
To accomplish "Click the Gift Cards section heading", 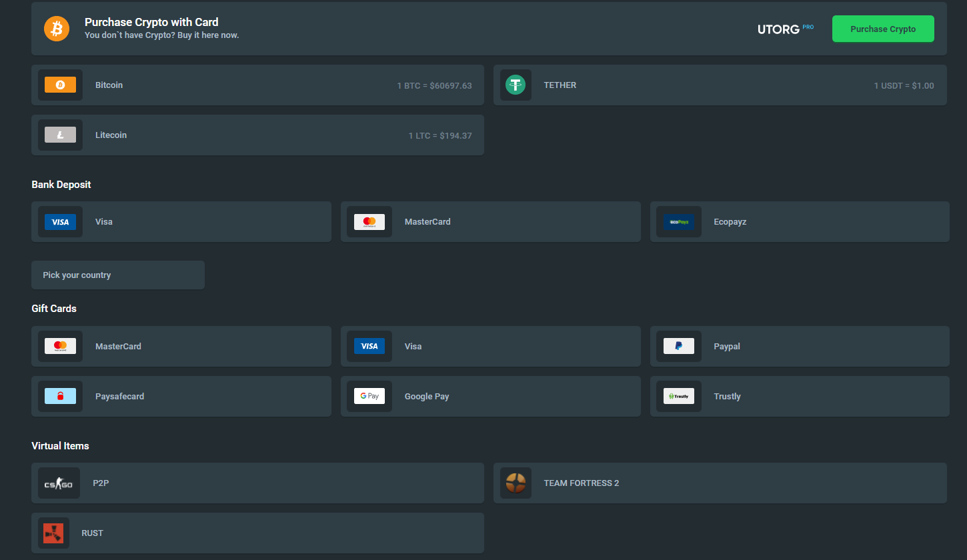I will (x=54, y=308).
